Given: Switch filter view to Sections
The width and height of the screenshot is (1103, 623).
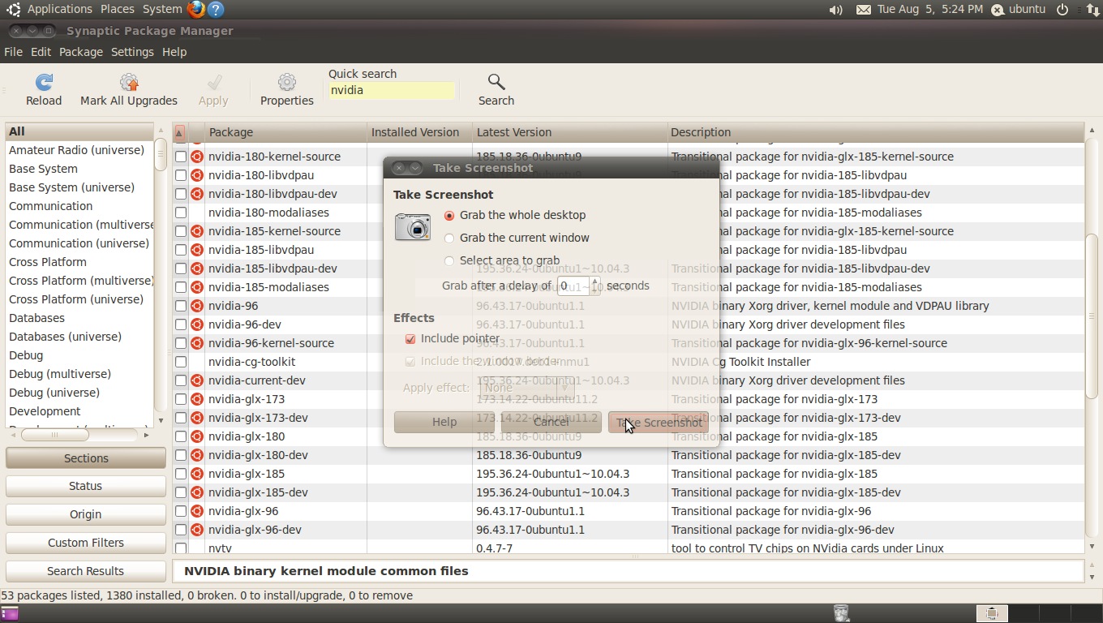Looking at the screenshot, I should (x=86, y=458).
